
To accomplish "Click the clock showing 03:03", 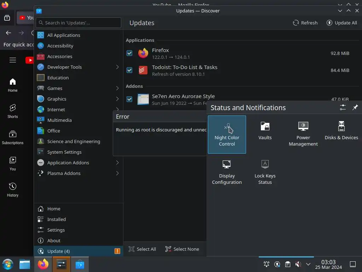I will tap(328, 264).
